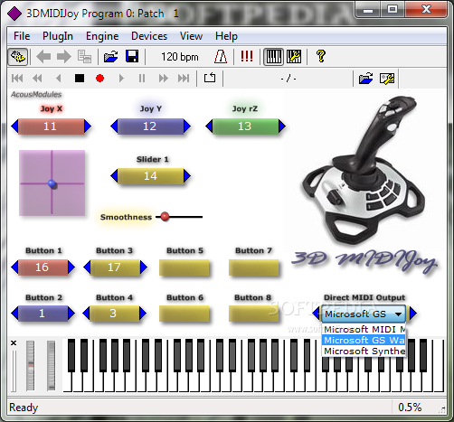454x422 pixels.
Task: Close keyboard panel with small X
Action: pyautogui.click(x=14, y=342)
